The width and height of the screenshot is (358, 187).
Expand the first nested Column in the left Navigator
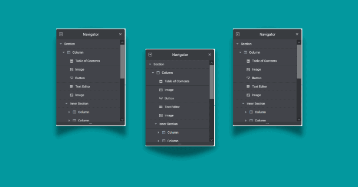(69, 112)
